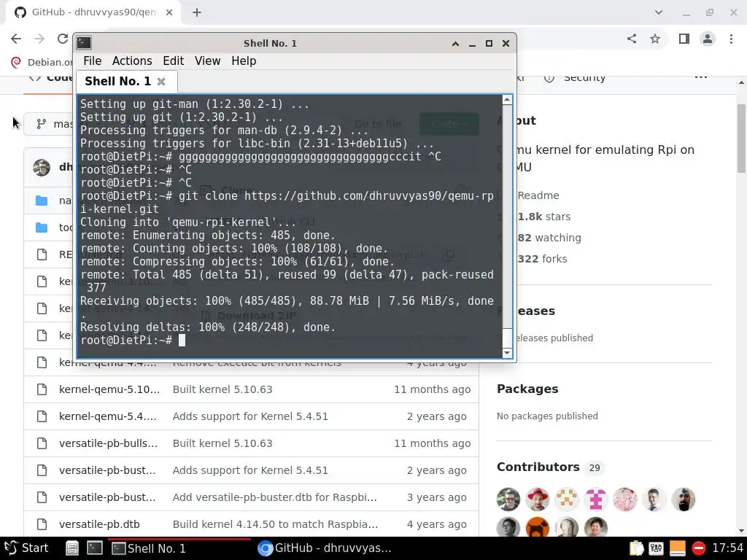Screen dimensions: 747x560
Task: Click Chrome back arrow
Action: [16, 39]
